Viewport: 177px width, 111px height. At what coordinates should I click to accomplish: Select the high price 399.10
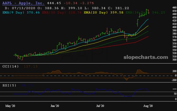point(75,8)
